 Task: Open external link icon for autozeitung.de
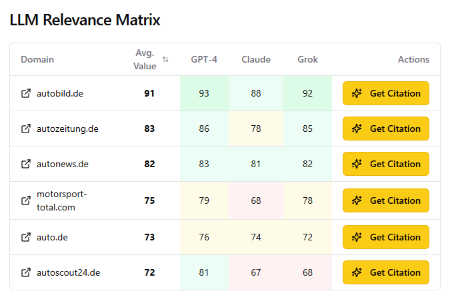click(26, 129)
